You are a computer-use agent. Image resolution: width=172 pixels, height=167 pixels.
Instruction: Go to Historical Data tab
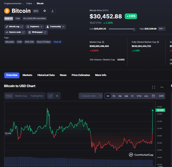46,75
